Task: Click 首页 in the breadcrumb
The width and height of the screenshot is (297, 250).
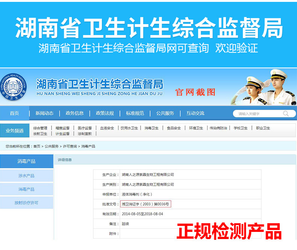Action: 37,146
